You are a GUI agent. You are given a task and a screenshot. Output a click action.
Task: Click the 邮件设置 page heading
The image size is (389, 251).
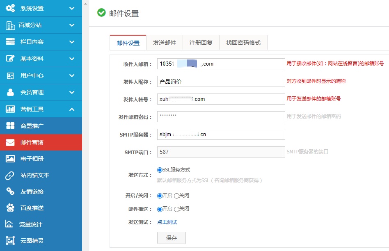pyautogui.click(x=124, y=14)
